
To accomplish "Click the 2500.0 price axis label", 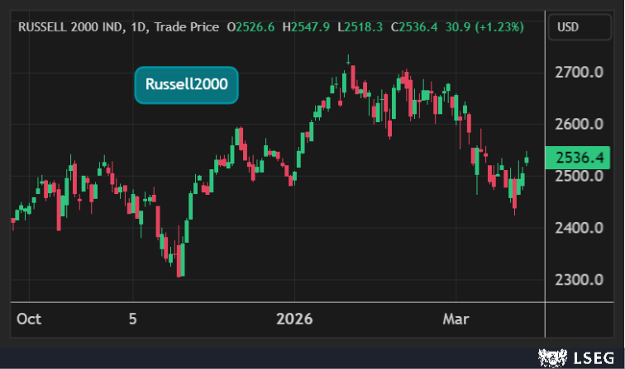I will tap(579, 177).
